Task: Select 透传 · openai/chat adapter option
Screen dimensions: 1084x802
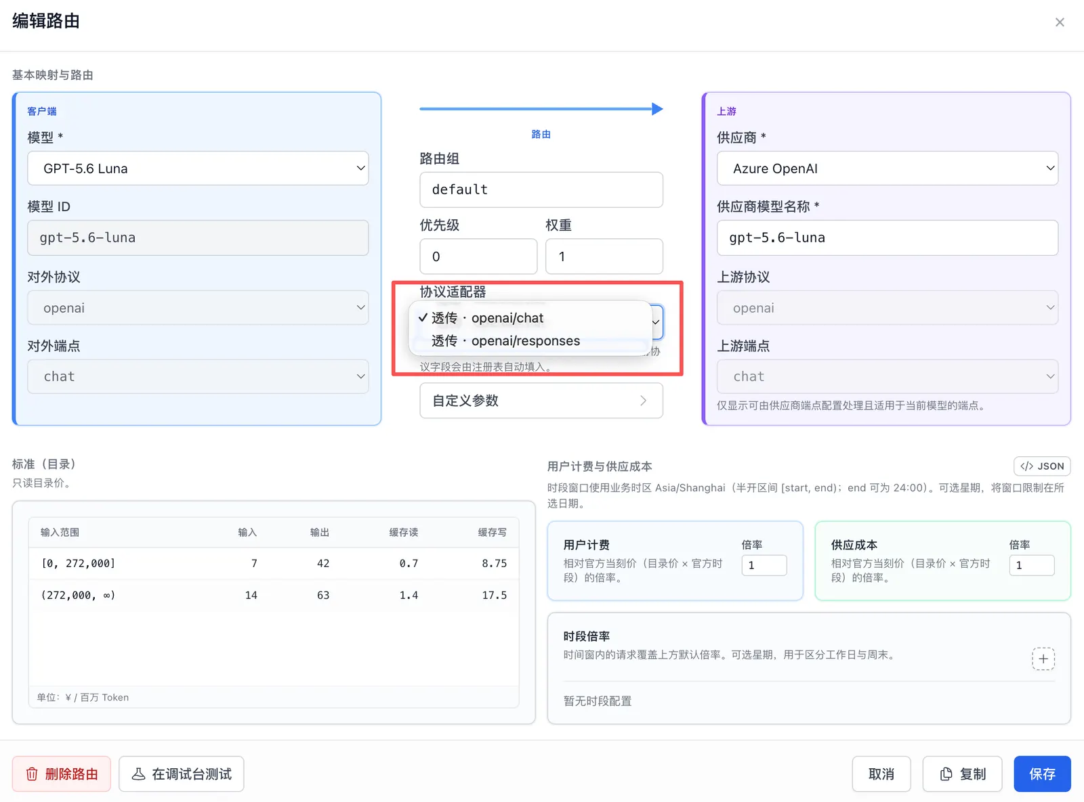Action: point(530,318)
